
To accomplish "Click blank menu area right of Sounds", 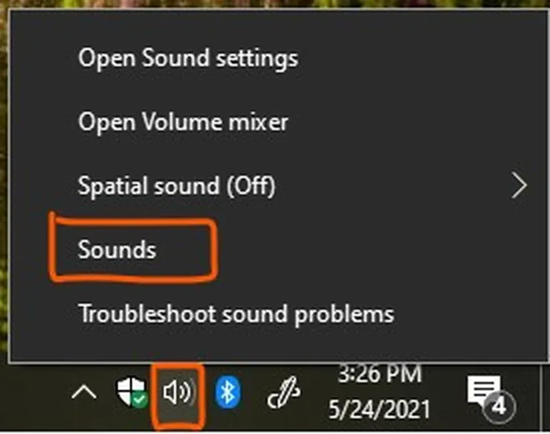I will (x=372, y=250).
